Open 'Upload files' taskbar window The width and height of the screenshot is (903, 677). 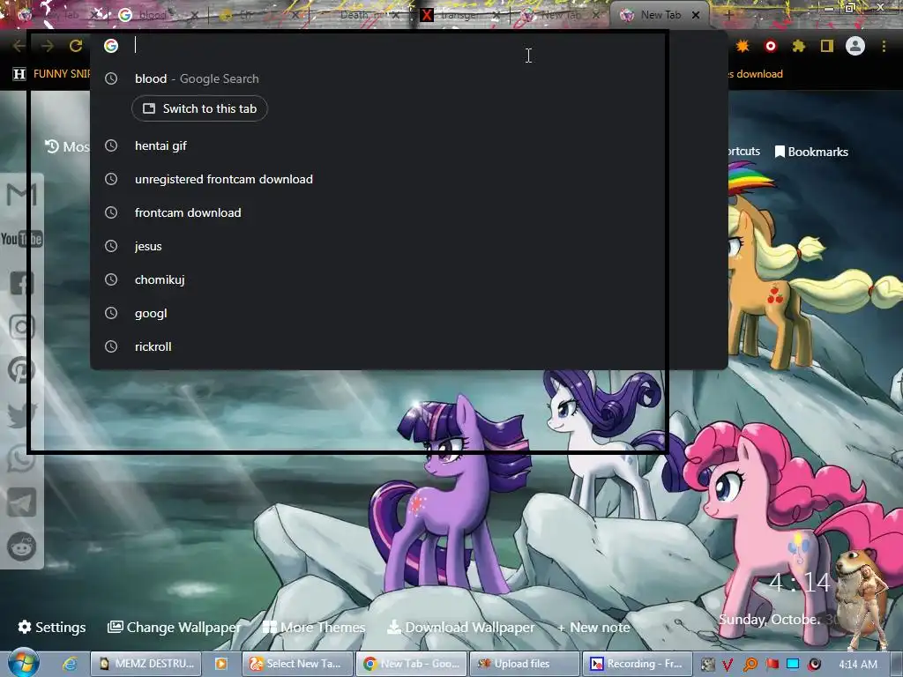(525, 664)
